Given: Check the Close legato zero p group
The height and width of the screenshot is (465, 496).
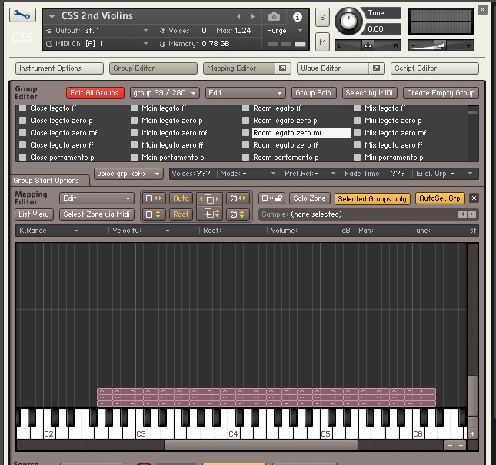Looking at the screenshot, I should coord(23,121).
